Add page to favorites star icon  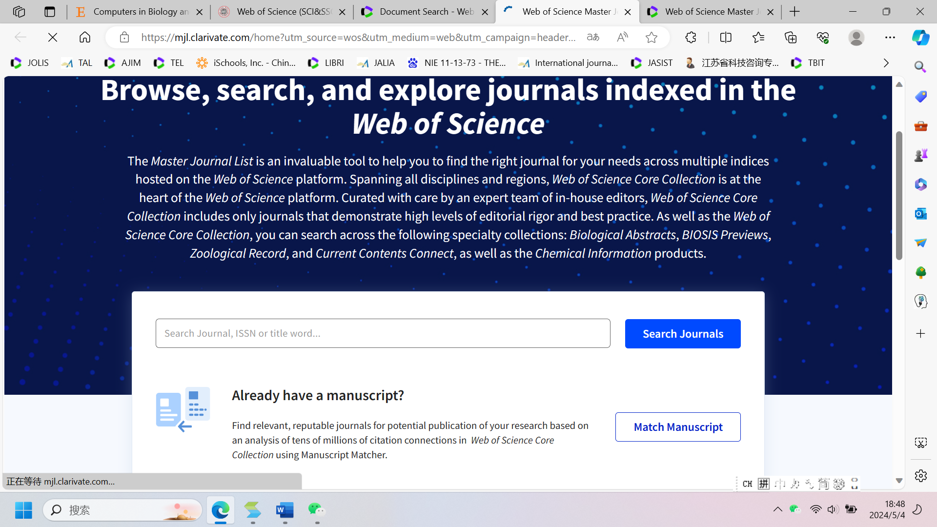(652, 37)
